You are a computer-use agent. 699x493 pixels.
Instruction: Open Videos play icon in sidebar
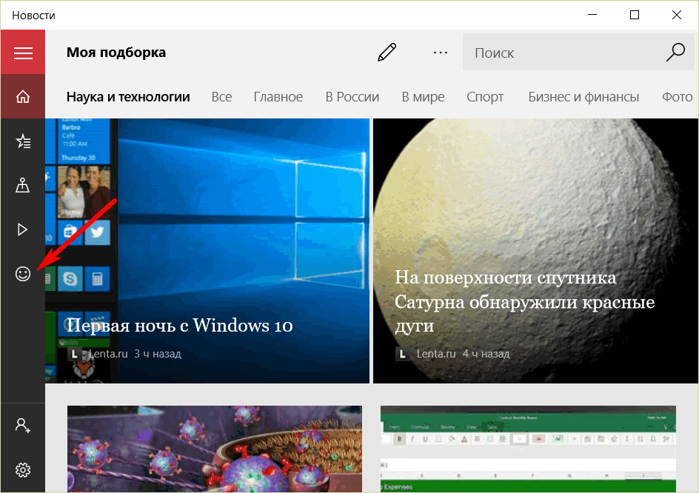tap(23, 229)
